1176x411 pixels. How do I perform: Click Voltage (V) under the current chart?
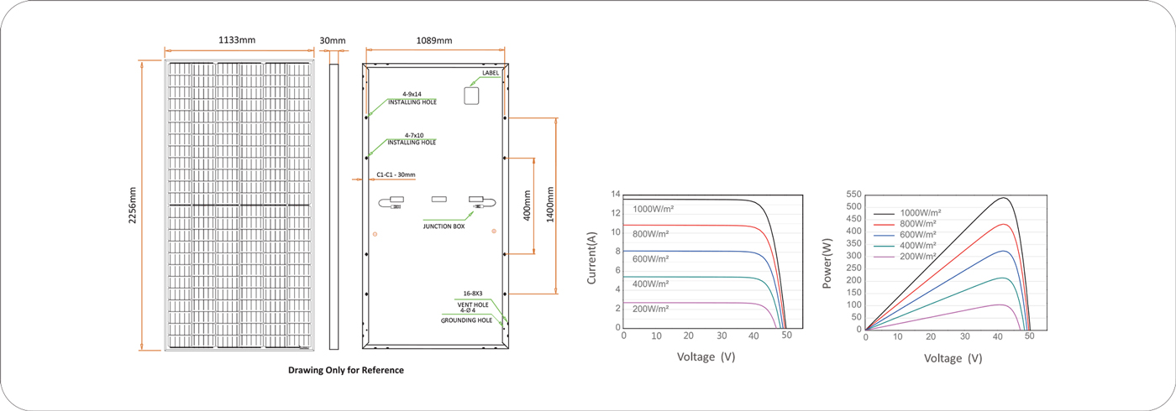(x=706, y=356)
